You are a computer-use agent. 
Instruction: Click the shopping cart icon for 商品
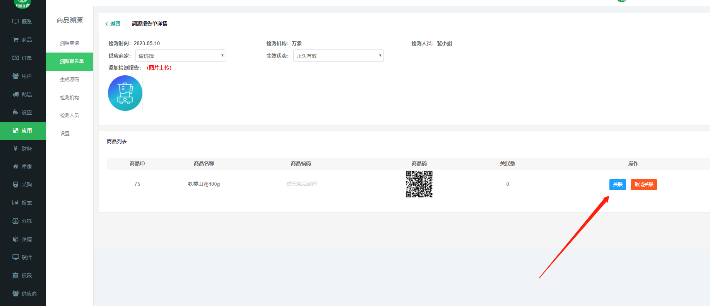15,40
